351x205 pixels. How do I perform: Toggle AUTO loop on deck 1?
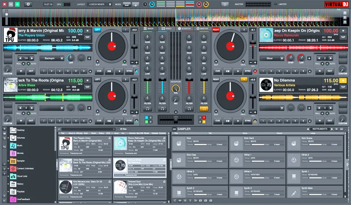tap(29, 64)
